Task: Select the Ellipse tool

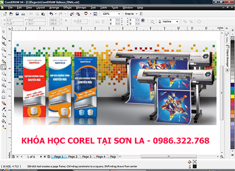Action: click(x=4, y=73)
